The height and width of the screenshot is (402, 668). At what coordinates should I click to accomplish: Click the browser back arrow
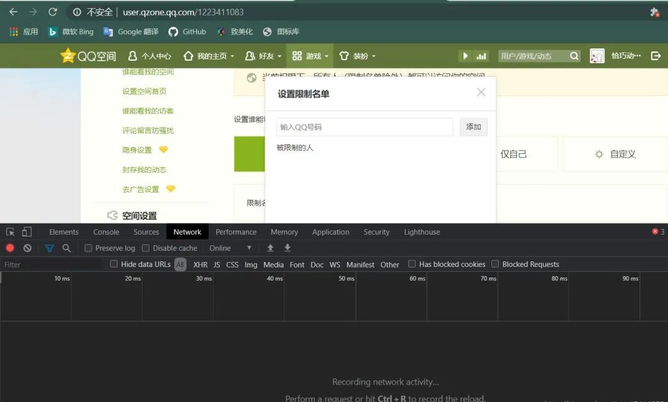pyautogui.click(x=14, y=12)
